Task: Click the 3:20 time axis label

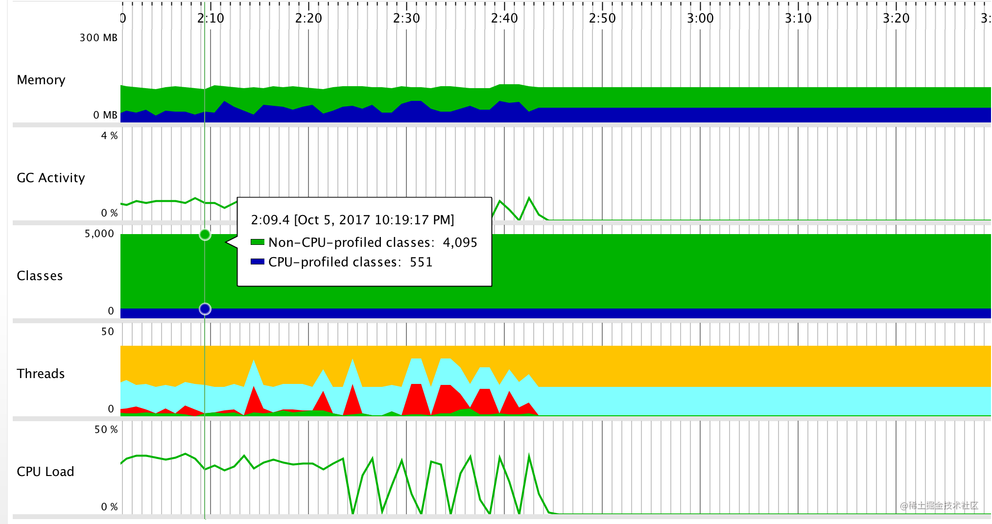Action: 896,19
